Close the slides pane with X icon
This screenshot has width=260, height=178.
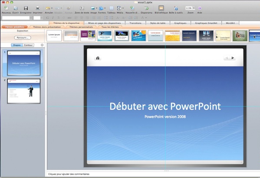tap(42, 45)
